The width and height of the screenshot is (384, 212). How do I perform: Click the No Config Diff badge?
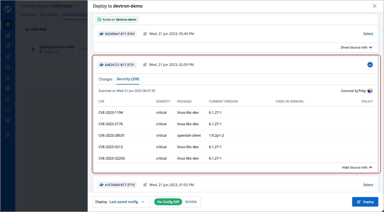coord(168,202)
